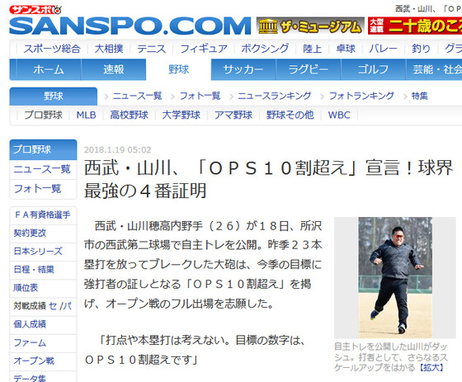
Task: Open the ＦＡ有資格選手 sidebar link
Action: point(42,215)
